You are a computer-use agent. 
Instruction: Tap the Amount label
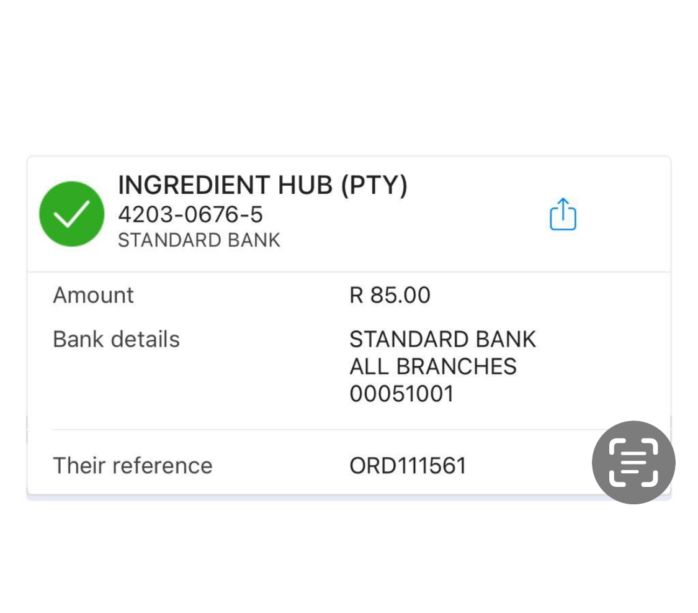coord(94,295)
